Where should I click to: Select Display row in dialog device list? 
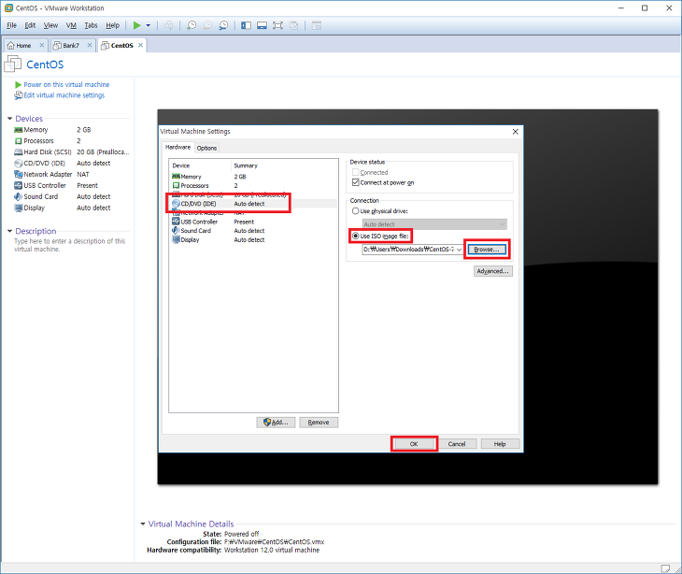coord(253,240)
